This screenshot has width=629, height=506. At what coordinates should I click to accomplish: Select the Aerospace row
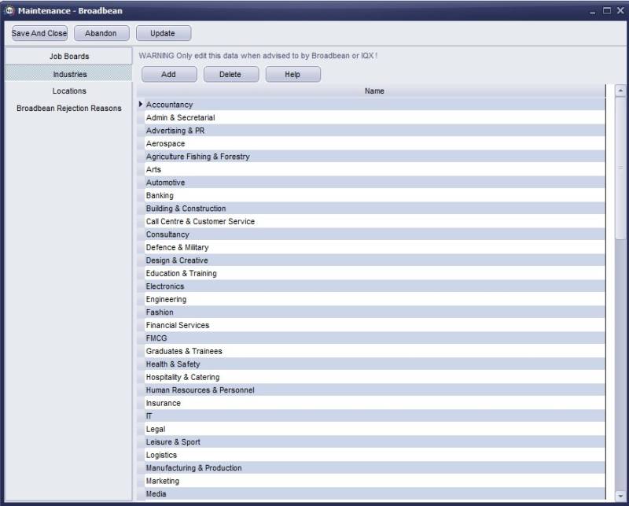coord(375,143)
